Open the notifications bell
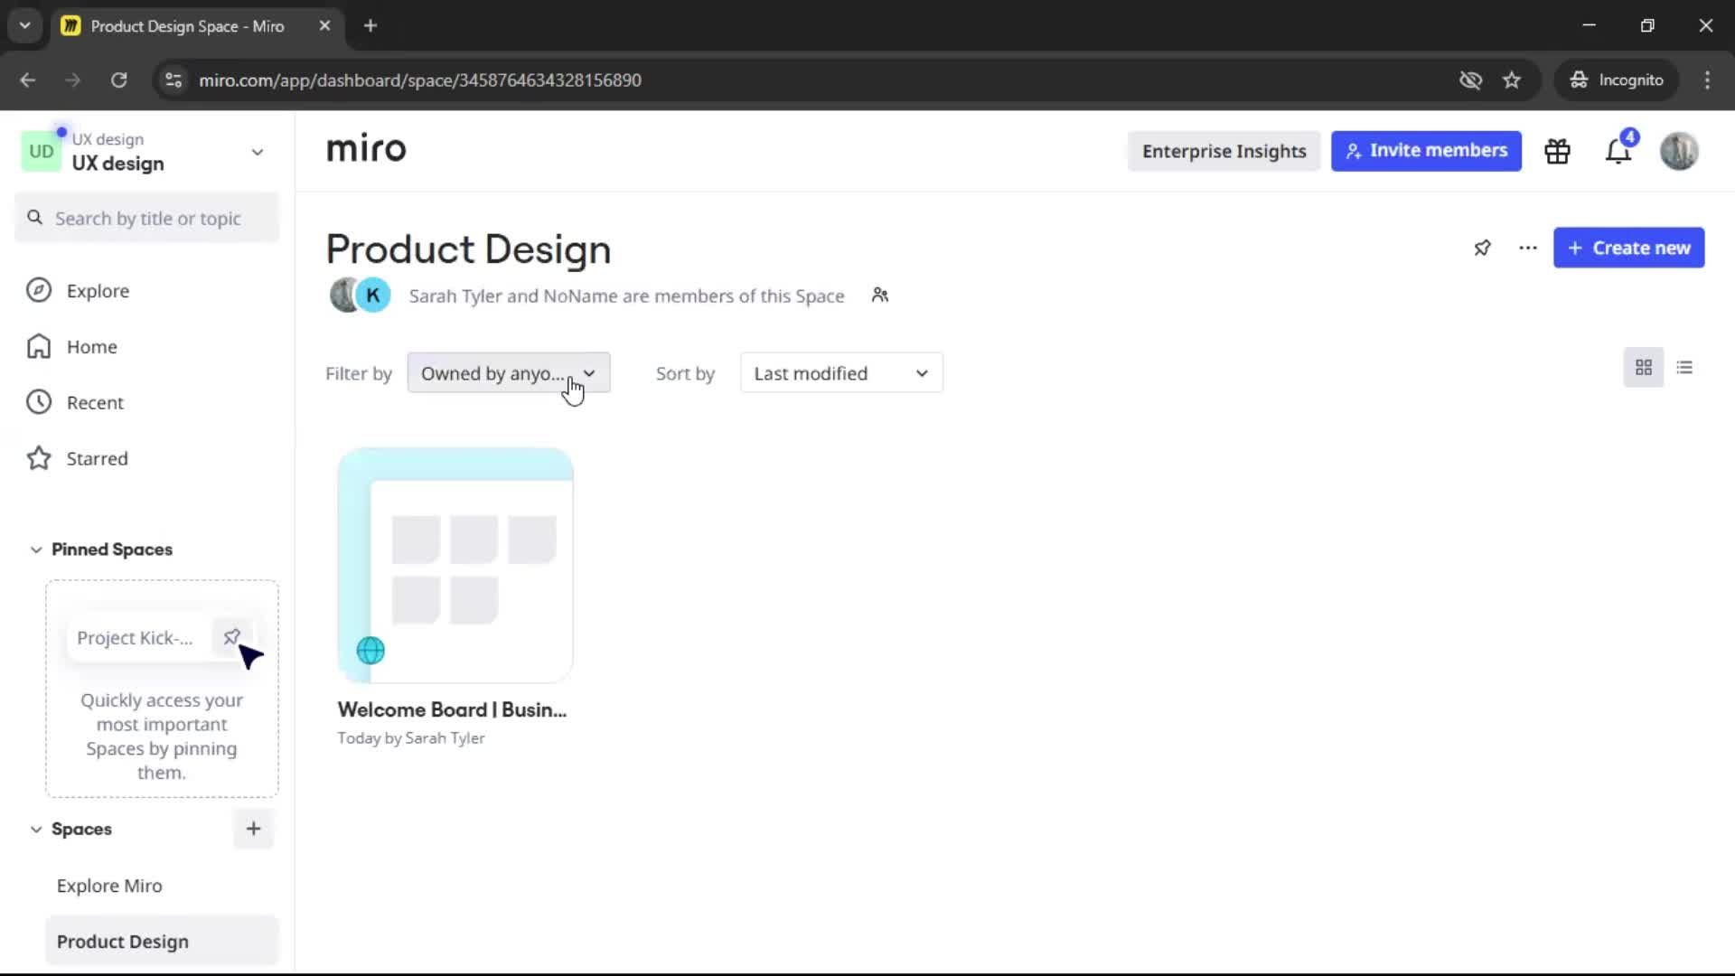1735x976 pixels. (x=1618, y=151)
